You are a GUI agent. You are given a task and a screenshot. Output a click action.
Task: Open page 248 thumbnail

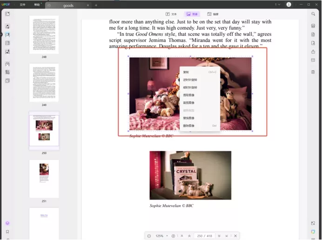[44, 35]
